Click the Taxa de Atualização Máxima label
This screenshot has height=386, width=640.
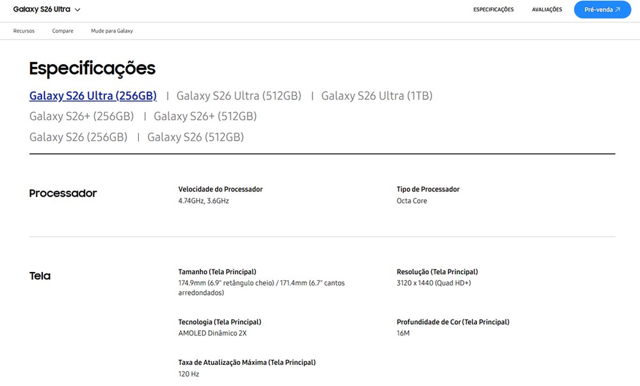click(246, 362)
